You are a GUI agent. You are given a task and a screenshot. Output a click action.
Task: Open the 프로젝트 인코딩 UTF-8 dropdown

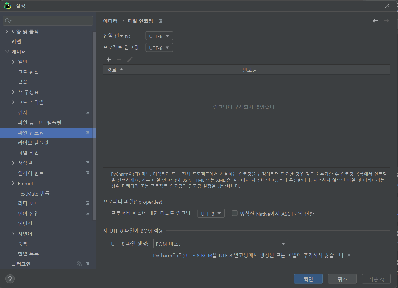159,47
